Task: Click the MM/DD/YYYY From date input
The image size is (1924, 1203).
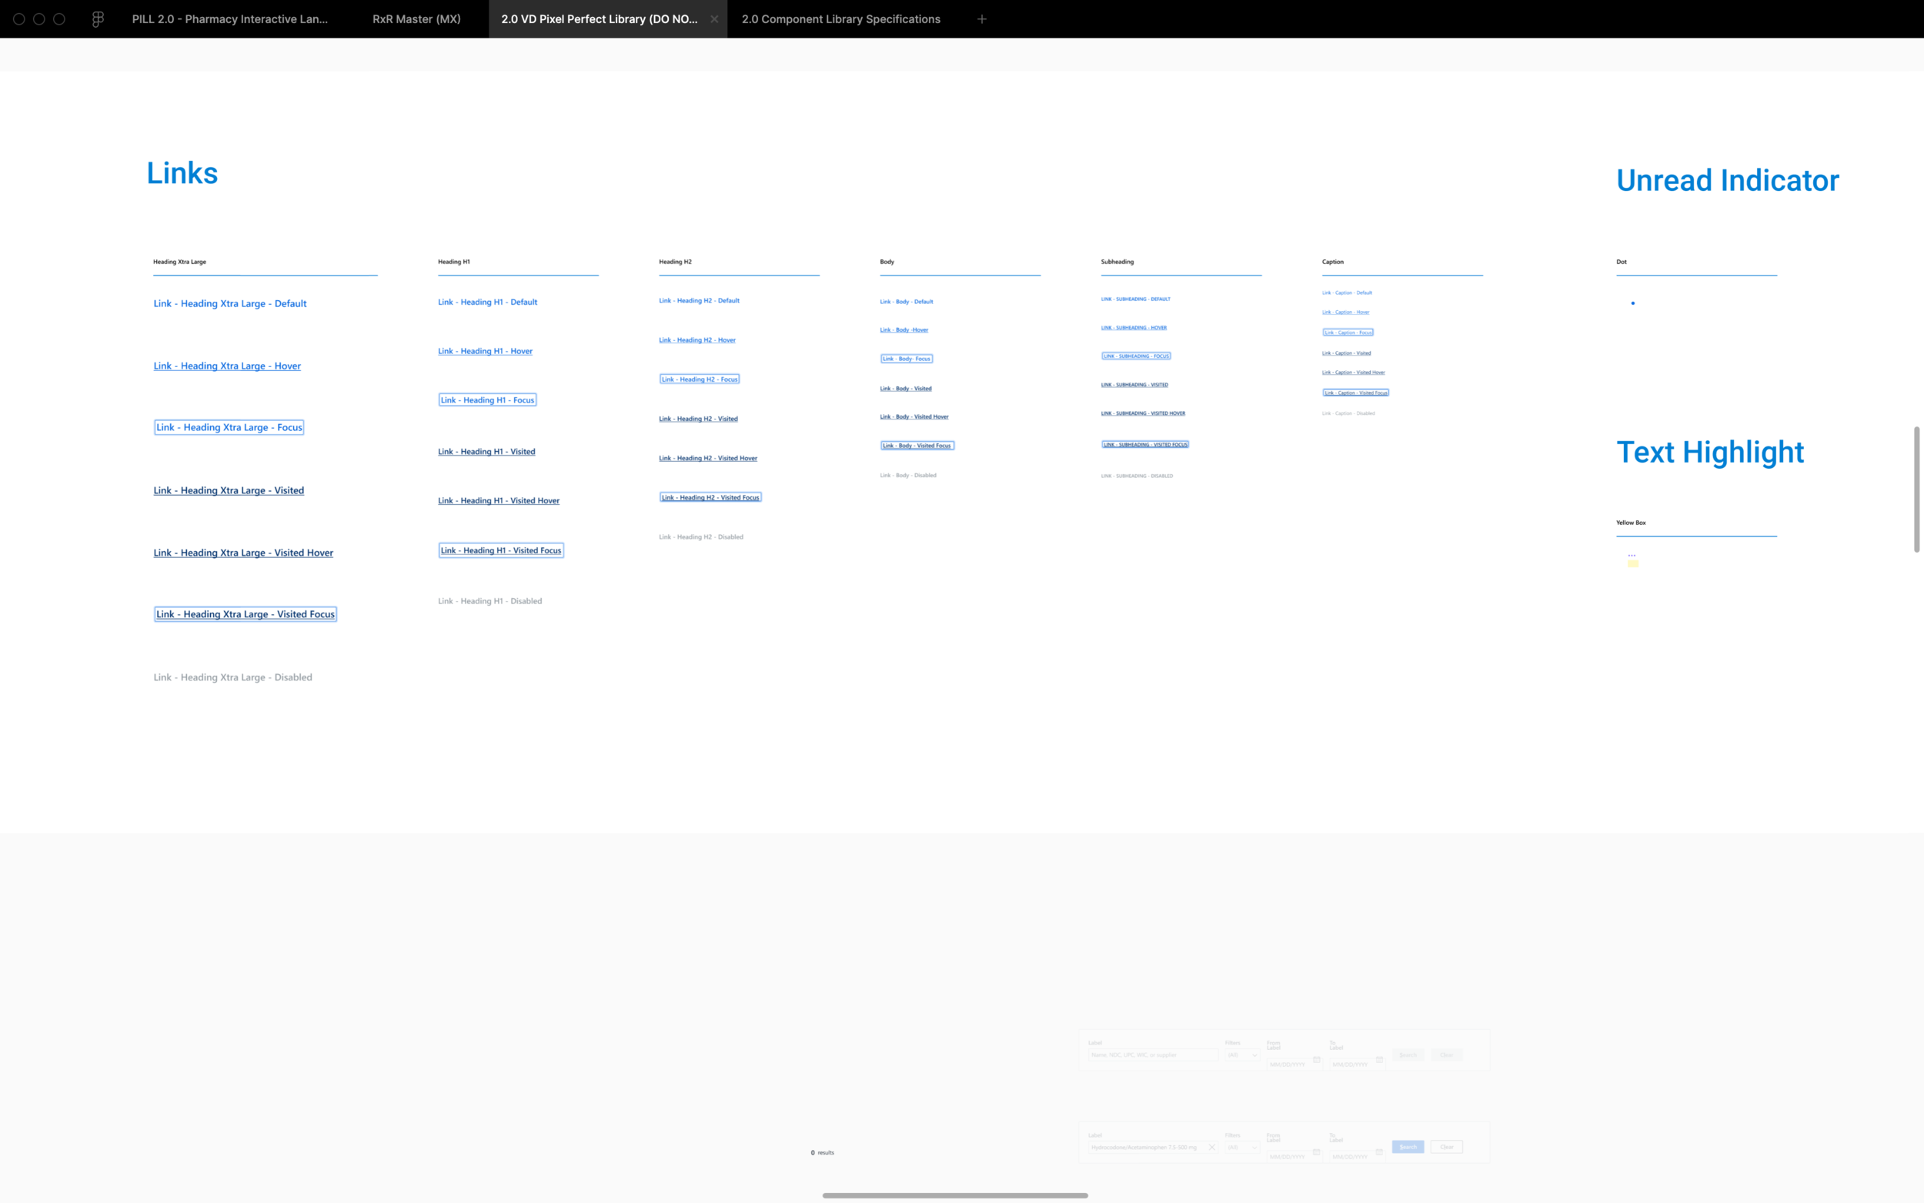Action: (1288, 1064)
